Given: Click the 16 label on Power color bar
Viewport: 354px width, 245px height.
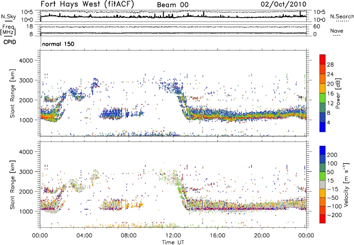Looking at the screenshot, I should click(x=330, y=94).
